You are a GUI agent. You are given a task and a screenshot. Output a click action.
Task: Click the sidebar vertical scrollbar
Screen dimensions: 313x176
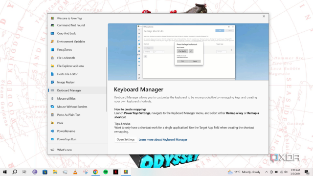107,79
